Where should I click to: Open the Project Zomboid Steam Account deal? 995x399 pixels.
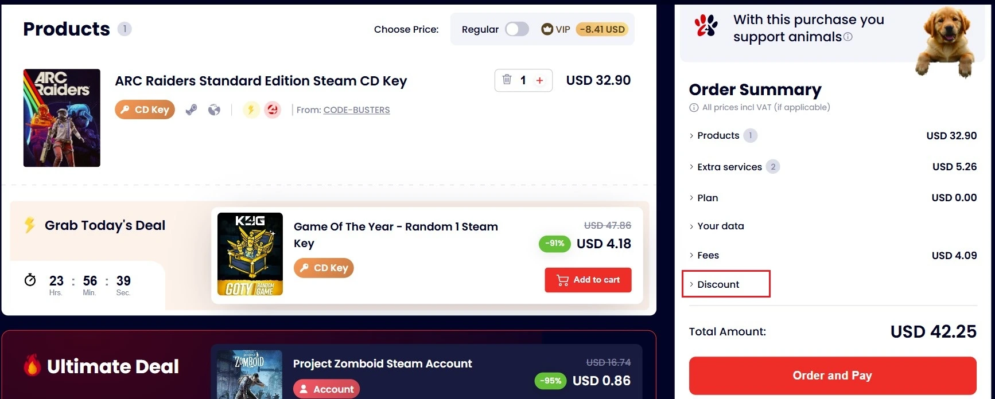pos(382,364)
